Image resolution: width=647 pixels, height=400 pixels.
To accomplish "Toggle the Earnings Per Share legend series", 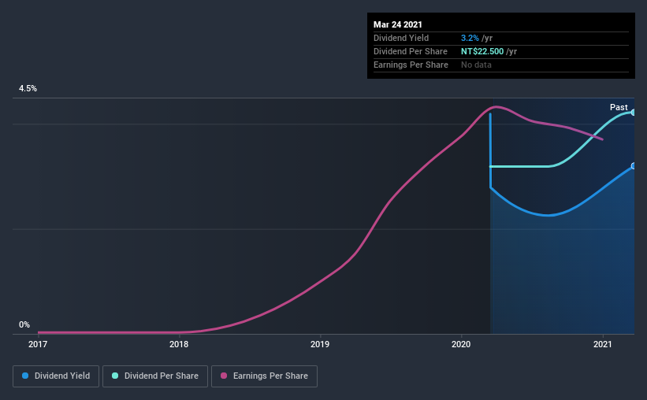I will [x=264, y=376].
